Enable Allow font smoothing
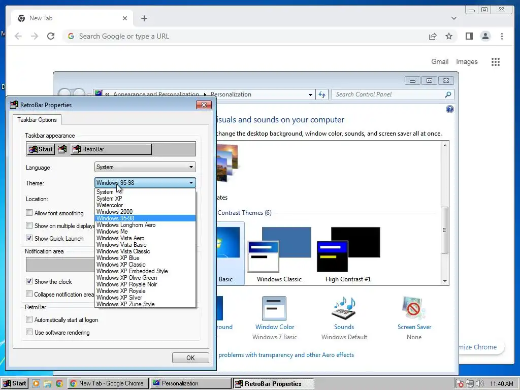 pyautogui.click(x=29, y=213)
